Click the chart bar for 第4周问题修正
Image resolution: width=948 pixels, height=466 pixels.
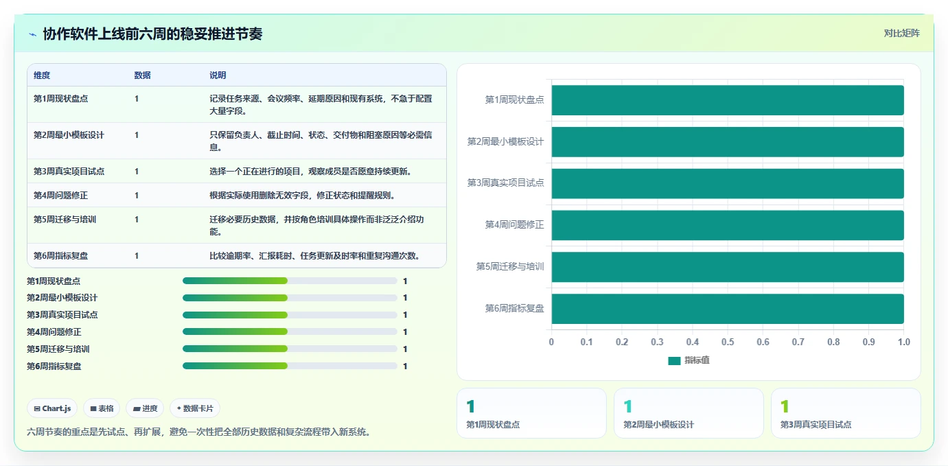(728, 225)
